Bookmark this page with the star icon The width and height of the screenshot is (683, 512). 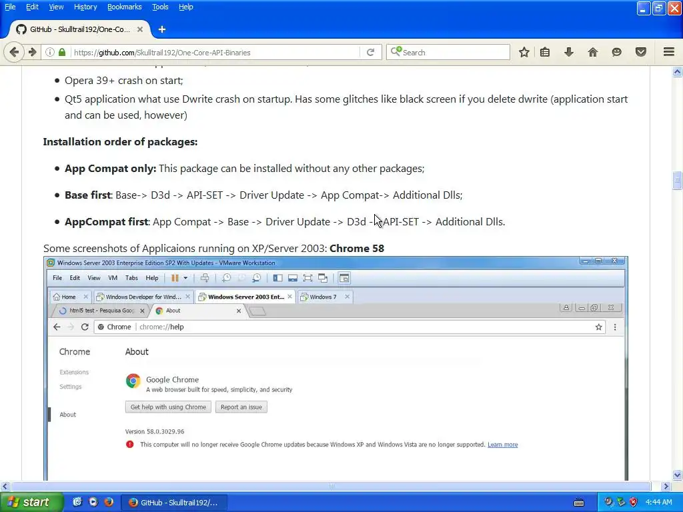(524, 52)
